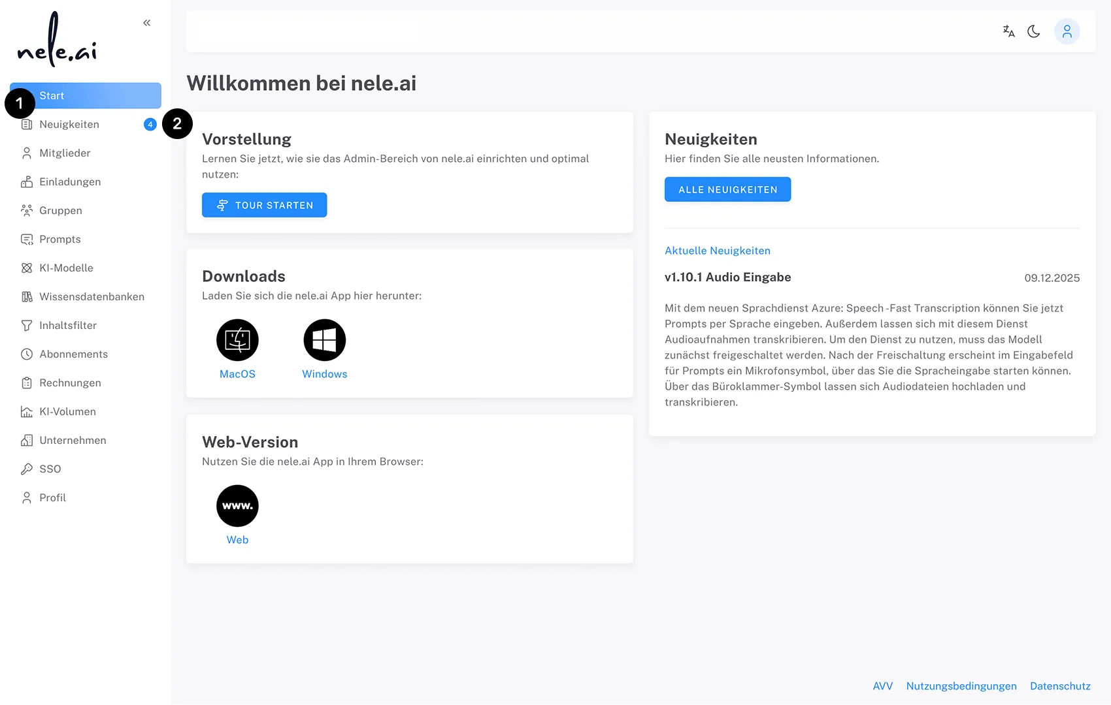Open Aktuelle Neuigkeiten section
Viewport: 1111px width, 705px height.
(718, 250)
